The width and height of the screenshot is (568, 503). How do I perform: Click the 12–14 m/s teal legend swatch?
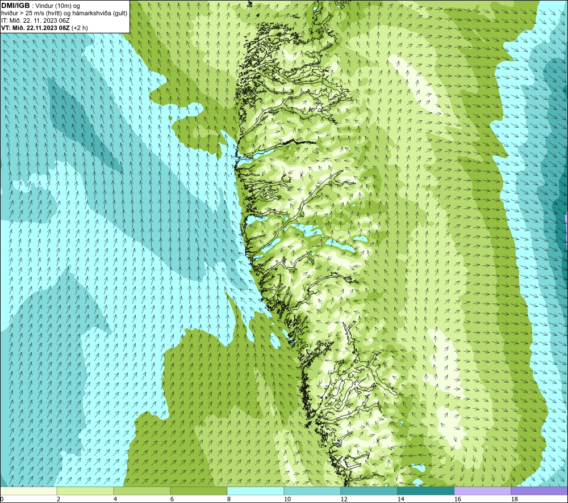[x=369, y=491]
